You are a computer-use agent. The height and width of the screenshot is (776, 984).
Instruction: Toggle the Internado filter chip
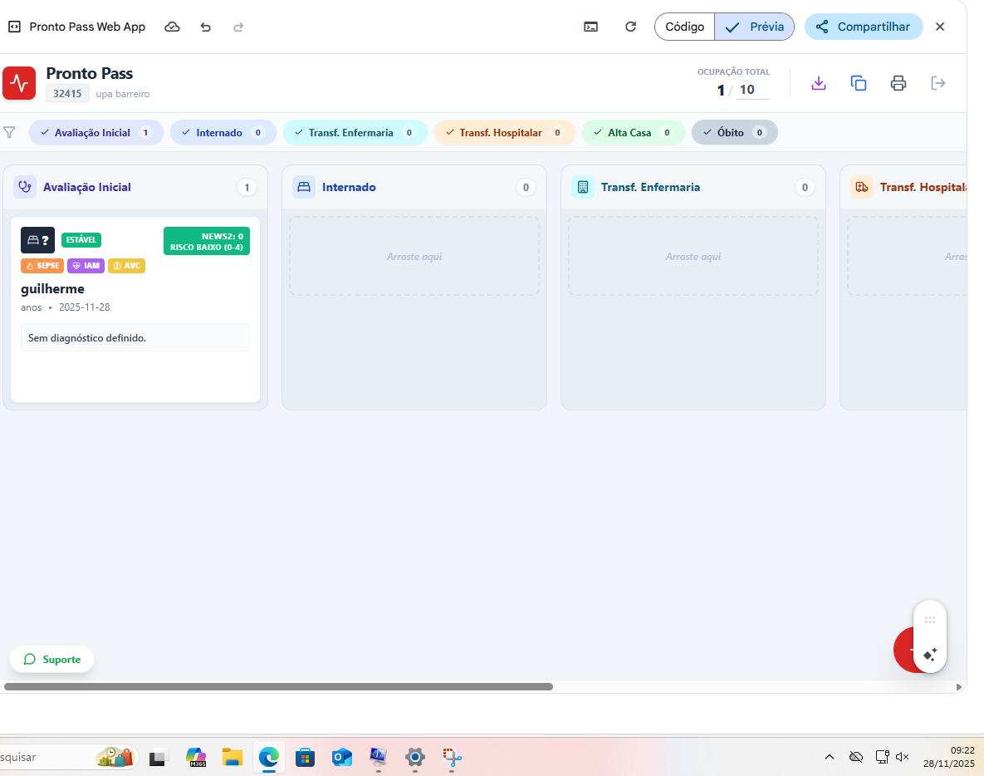tap(221, 133)
